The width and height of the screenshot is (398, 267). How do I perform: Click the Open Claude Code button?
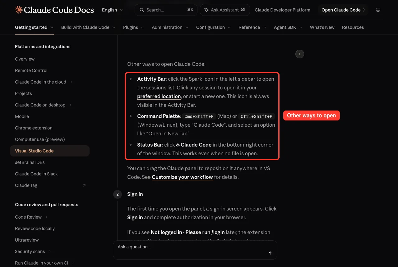(x=343, y=10)
